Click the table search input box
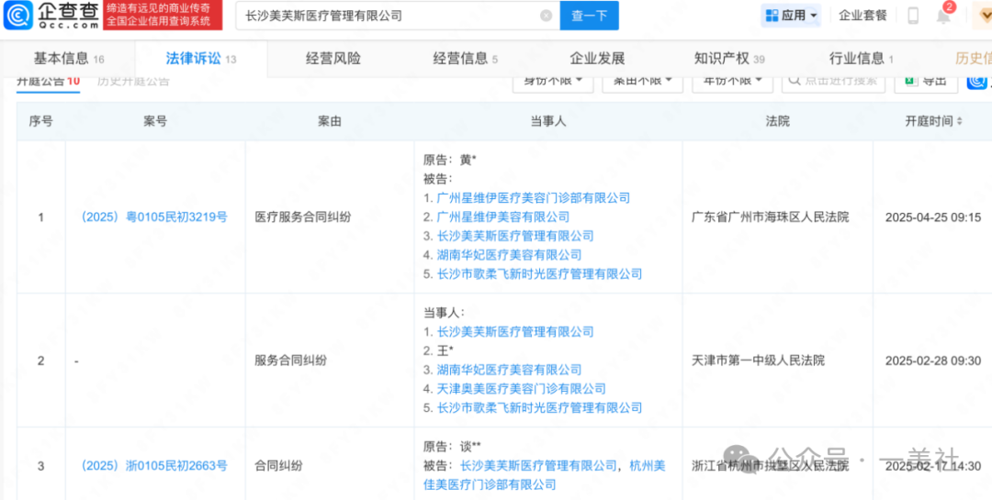The image size is (992, 500). point(833,81)
